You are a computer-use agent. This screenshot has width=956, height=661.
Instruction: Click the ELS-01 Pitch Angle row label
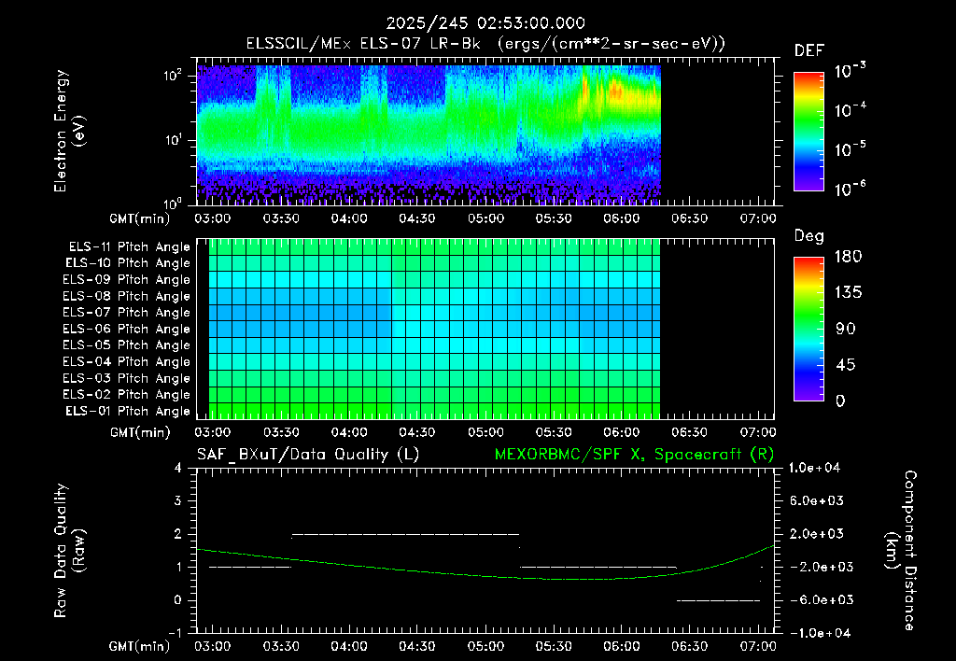[128, 411]
